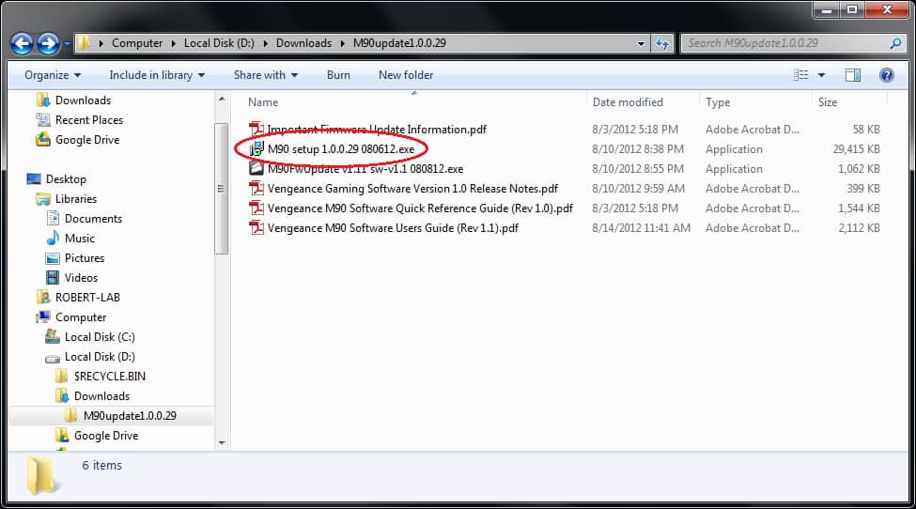
Task: Select the M90FwUpdate v1.11 exe icon
Action: coord(256,169)
